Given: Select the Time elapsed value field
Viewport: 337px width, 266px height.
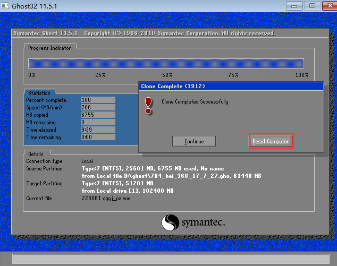Looking at the screenshot, I should [x=98, y=130].
